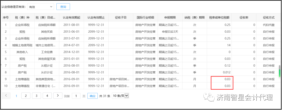This screenshot has height=110, width=282.
Task: Click the 查询 button
Action: (63, 7)
